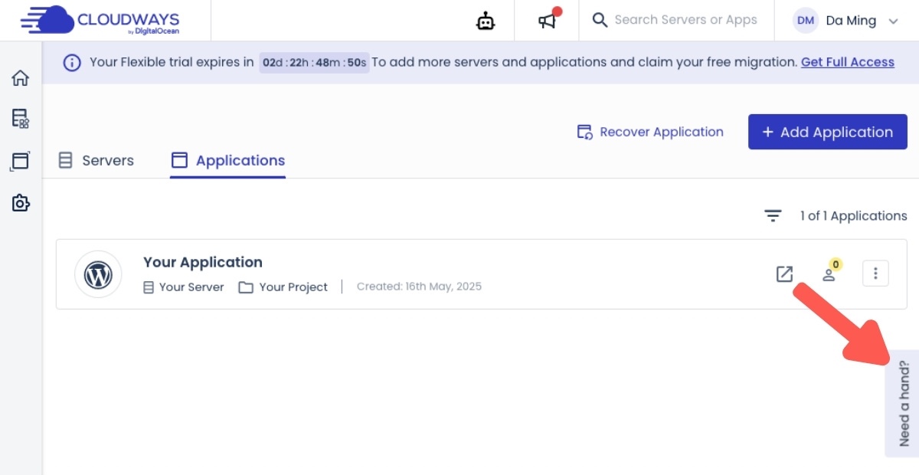Click the Add Application button
The height and width of the screenshot is (475, 919).
coord(827,132)
